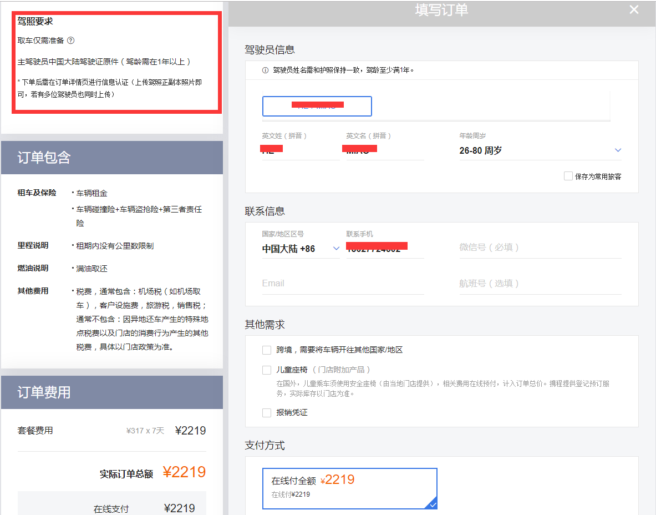
Task: Close the 填写订单 dialog
Action: click(x=634, y=10)
